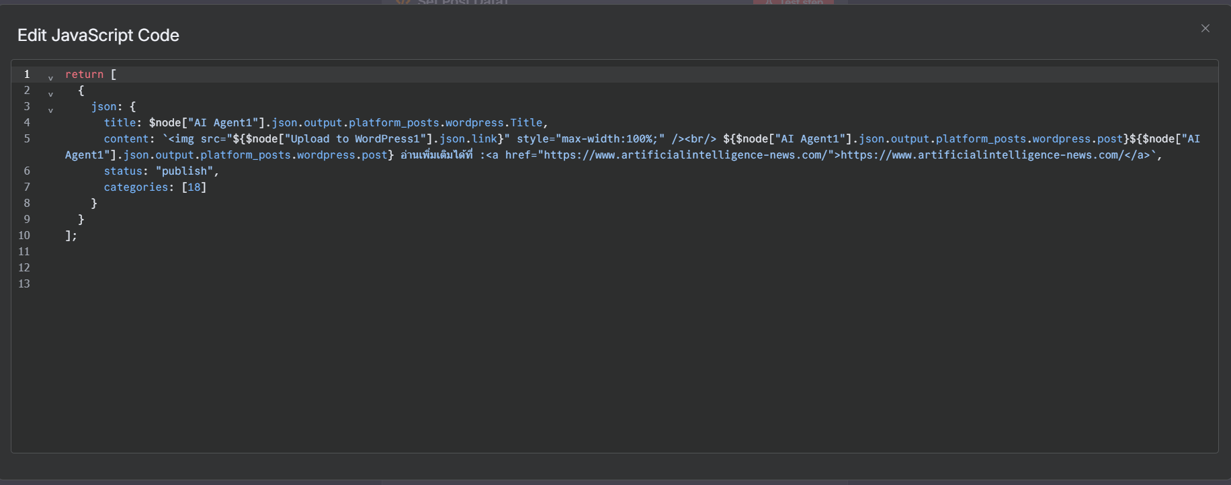The image size is (1231, 485).
Task: Click line number 10 in the gutter
Action: (24, 235)
